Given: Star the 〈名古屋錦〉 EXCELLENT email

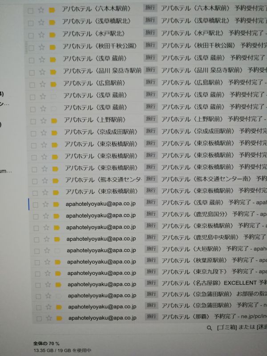Looking at the screenshot, I should pos(48,284).
